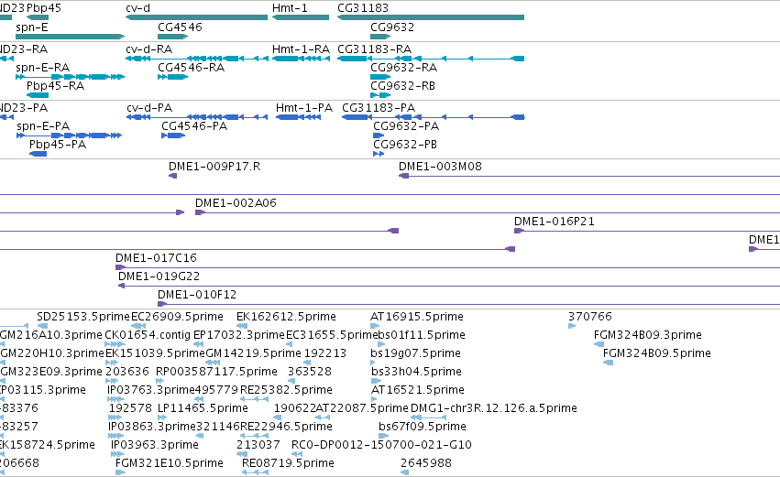Image resolution: width=780 pixels, height=477 pixels.
Task: Select the Pbp45-RA transcript label
Action: click(55, 86)
